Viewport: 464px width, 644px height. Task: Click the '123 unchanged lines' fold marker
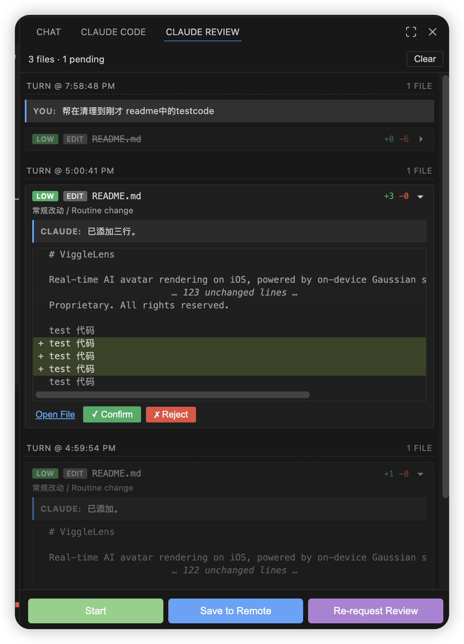pyautogui.click(x=234, y=292)
